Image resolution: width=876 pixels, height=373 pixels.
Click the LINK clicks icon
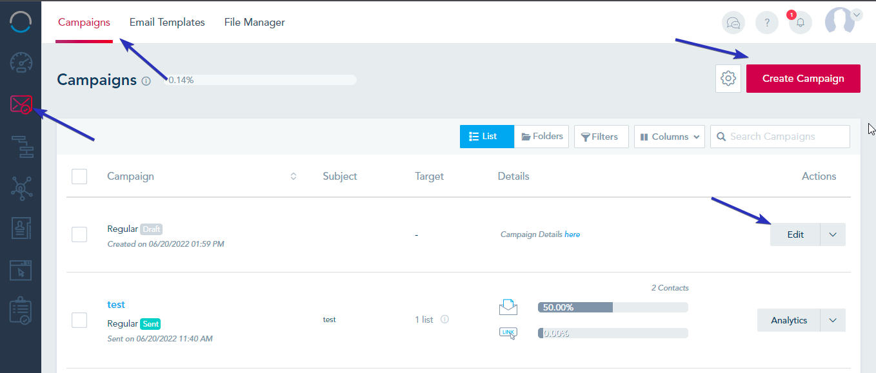508,333
